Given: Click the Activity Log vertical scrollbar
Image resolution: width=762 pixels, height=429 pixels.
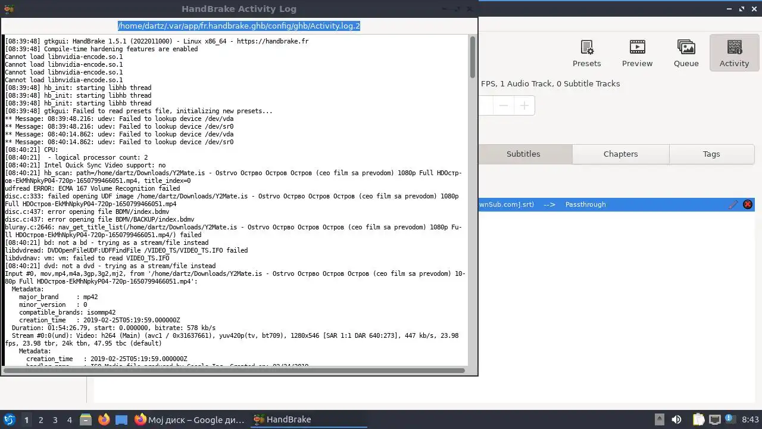Looking at the screenshot, I should (x=473, y=57).
